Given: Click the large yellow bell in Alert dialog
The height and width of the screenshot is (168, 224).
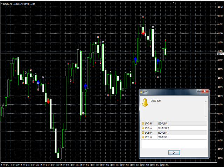Looking at the screenshot, I should [145, 103].
